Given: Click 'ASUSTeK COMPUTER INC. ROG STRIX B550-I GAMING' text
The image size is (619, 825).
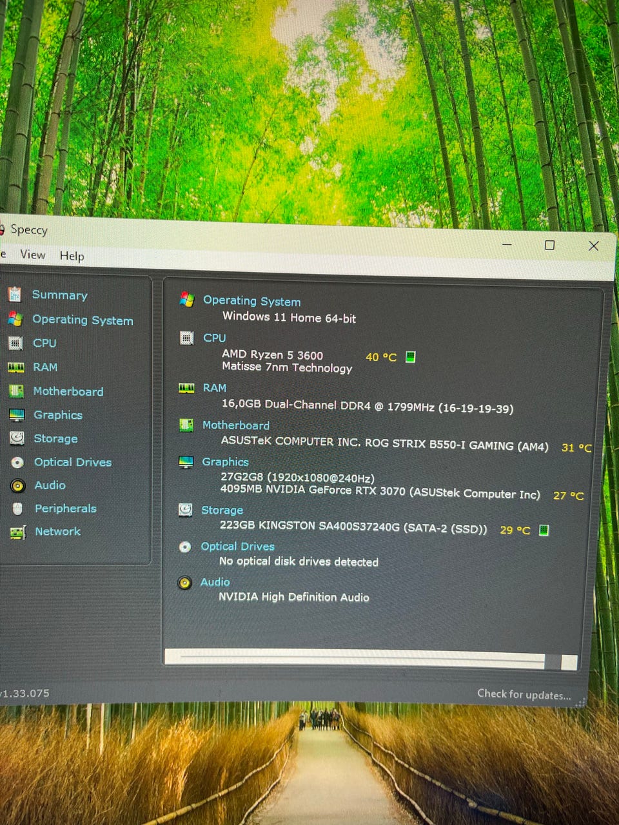Looking at the screenshot, I should click(x=385, y=443).
